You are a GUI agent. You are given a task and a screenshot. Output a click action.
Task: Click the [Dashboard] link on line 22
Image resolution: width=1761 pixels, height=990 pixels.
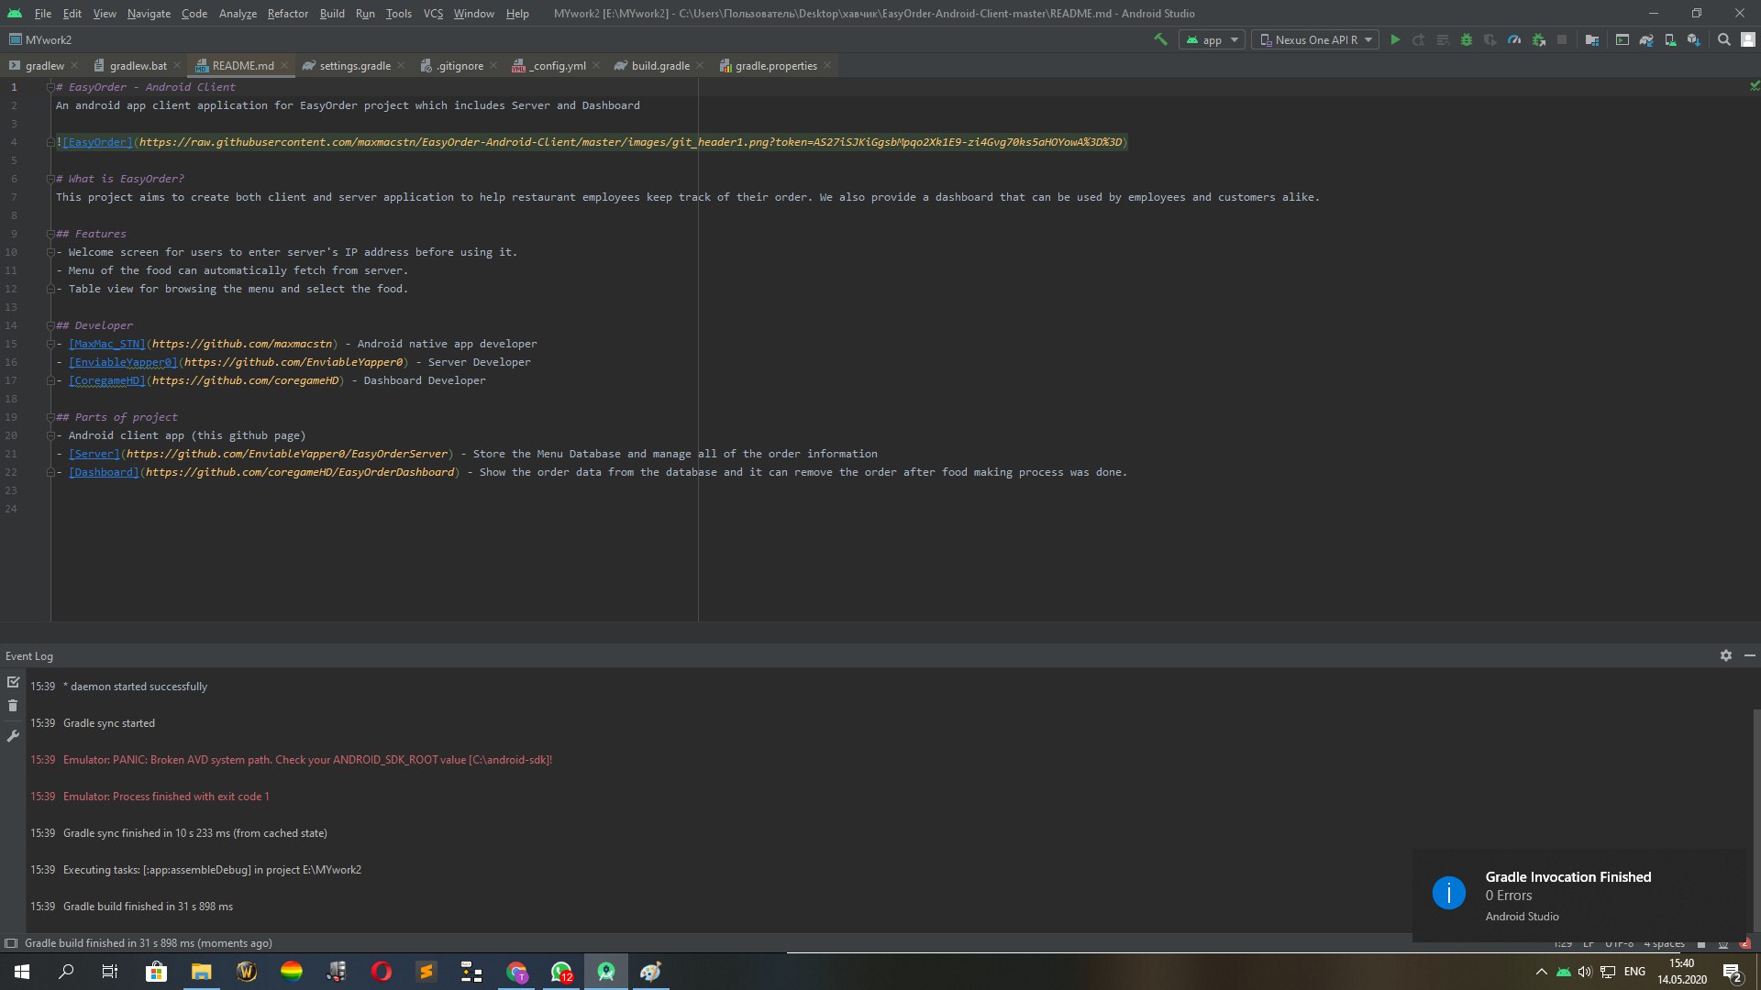pyautogui.click(x=104, y=472)
